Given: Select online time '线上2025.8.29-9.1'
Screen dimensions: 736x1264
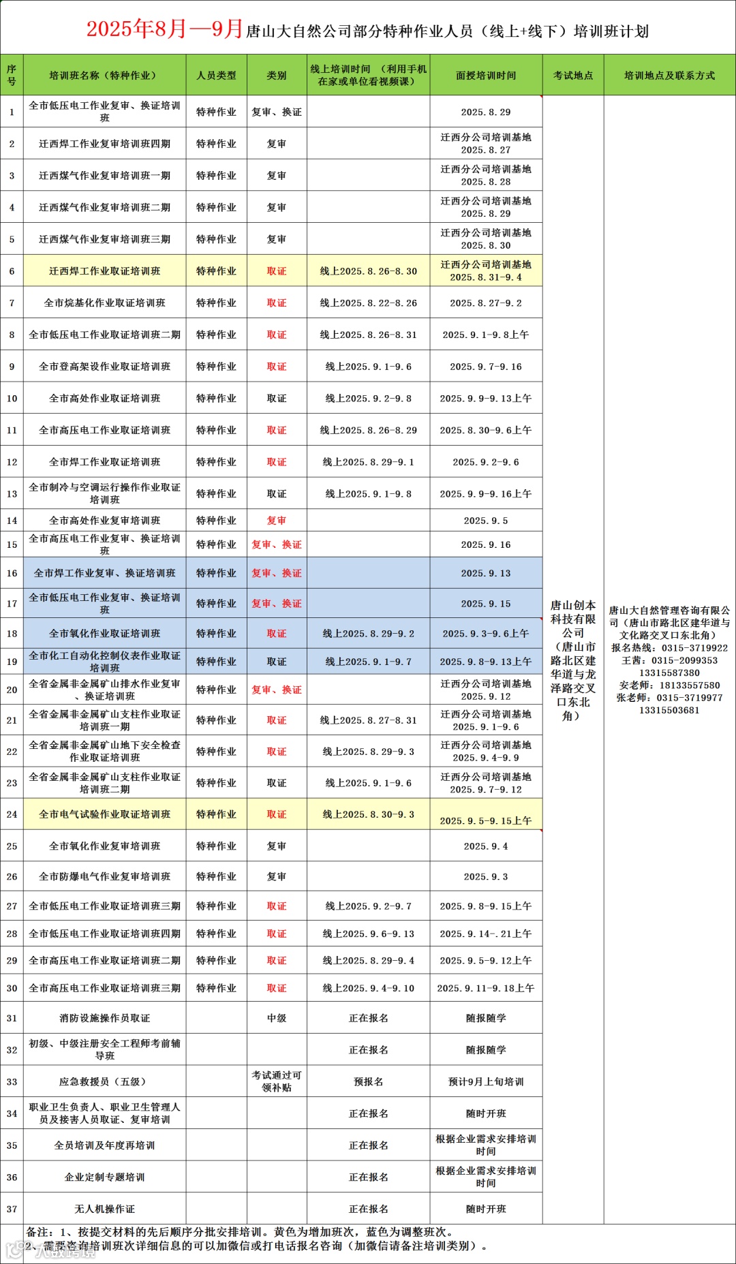Looking at the screenshot, I should coord(368,462).
